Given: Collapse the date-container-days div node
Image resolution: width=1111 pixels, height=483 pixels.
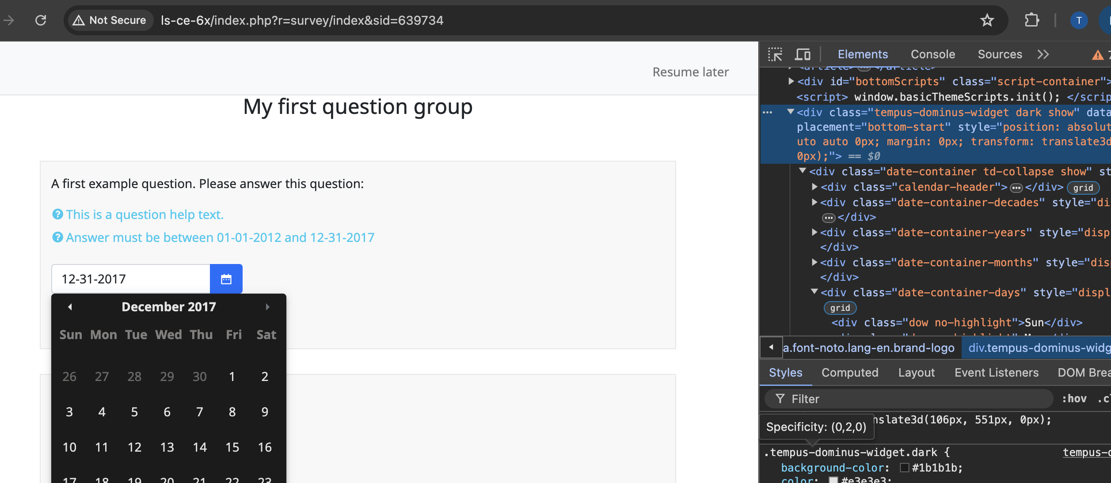Looking at the screenshot, I should 814,292.
